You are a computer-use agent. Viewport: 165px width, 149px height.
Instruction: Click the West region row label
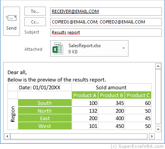point(45,126)
